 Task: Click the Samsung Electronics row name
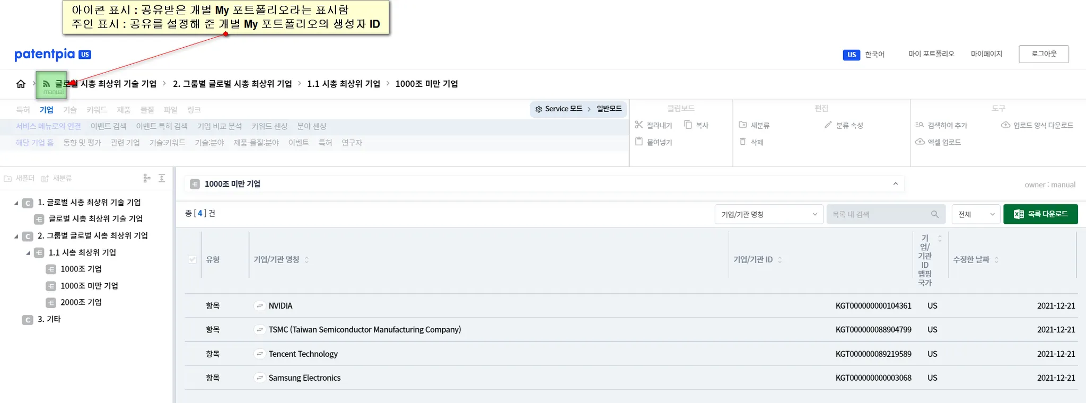pos(304,378)
